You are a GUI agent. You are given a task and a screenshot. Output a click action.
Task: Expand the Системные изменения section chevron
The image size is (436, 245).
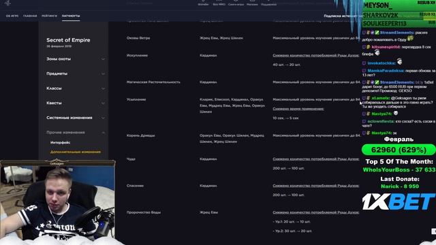tap(103, 118)
